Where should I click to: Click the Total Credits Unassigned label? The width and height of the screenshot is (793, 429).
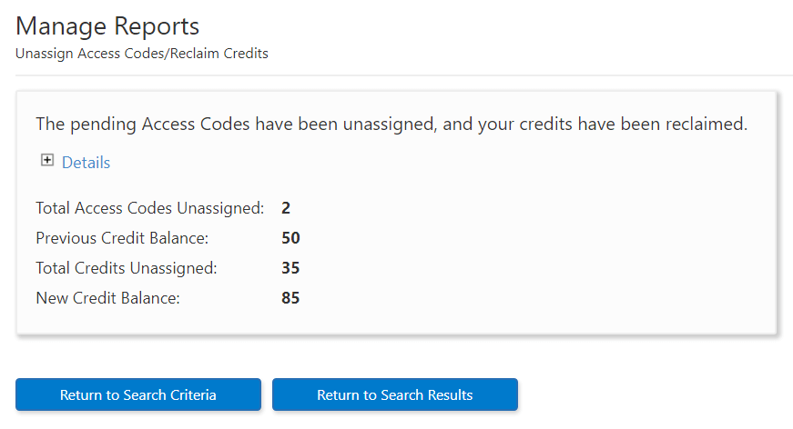[x=126, y=268]
